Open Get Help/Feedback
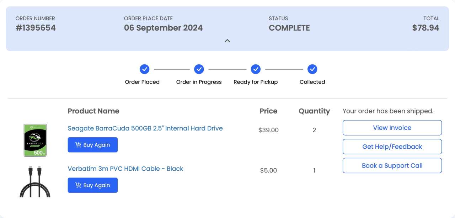 coord(392,147)
